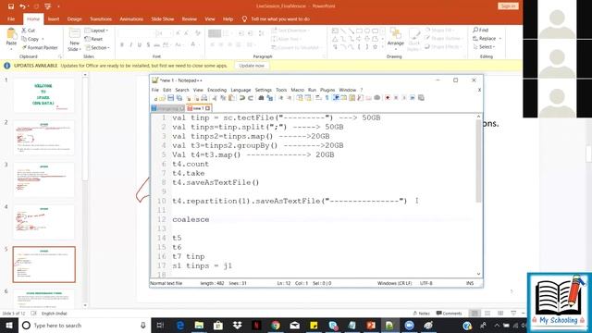Toggle INS mode in Notepad++ status bar
Viewport: 592px width, 333px height.
pyautogui.click(x=470, y=283)
